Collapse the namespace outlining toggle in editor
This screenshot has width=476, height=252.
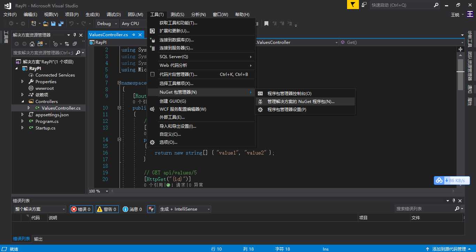(119, 83)
